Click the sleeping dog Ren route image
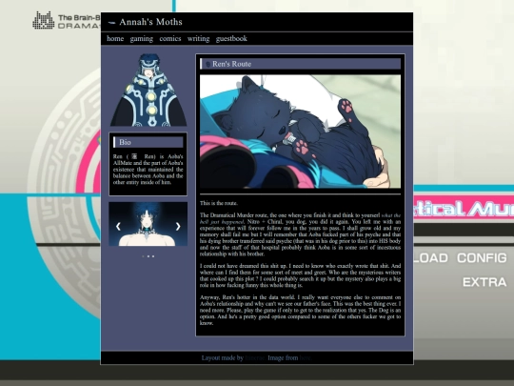 [x=300, y=132]
